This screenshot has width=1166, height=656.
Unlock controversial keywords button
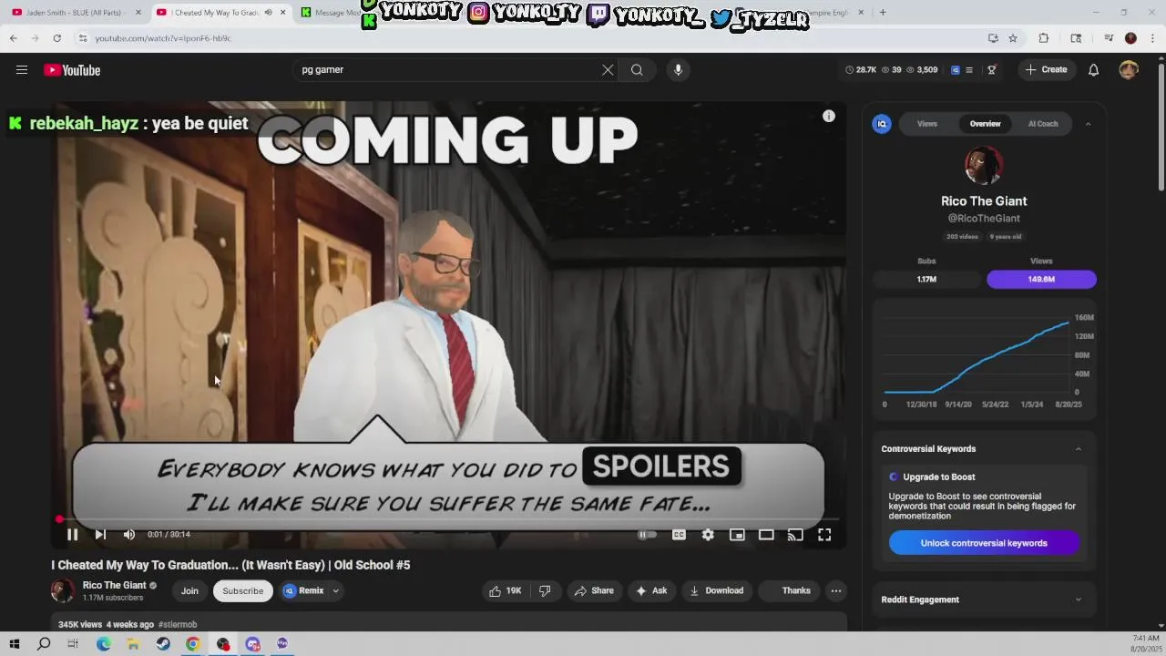(984, 543)
